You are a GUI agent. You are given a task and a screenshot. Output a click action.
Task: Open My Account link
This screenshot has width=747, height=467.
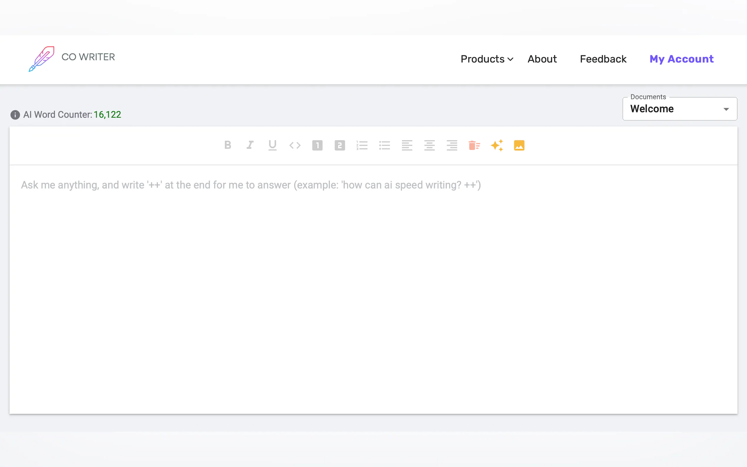[681, 59]
